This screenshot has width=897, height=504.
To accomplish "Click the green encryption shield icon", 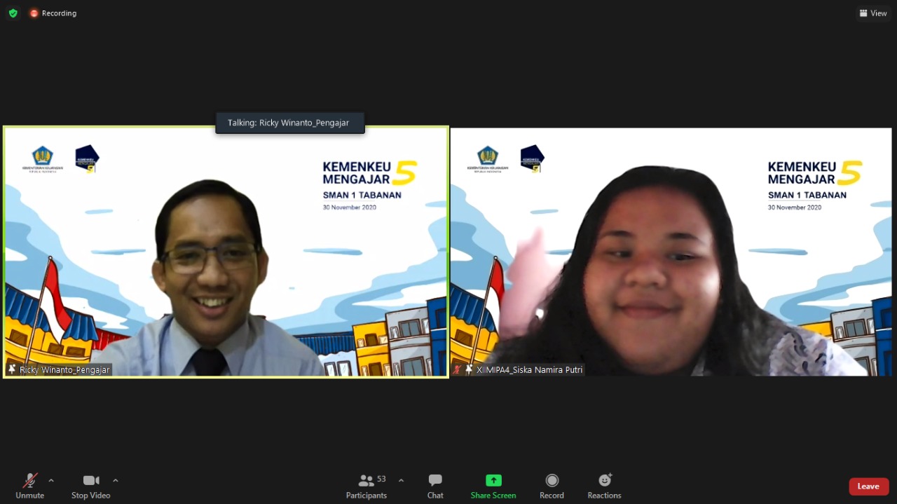I will tap(13, 13).
